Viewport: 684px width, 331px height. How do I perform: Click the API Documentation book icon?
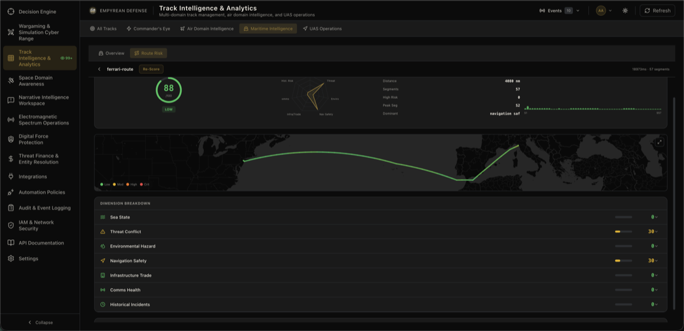pyautogui.click(x=11, y=243)
